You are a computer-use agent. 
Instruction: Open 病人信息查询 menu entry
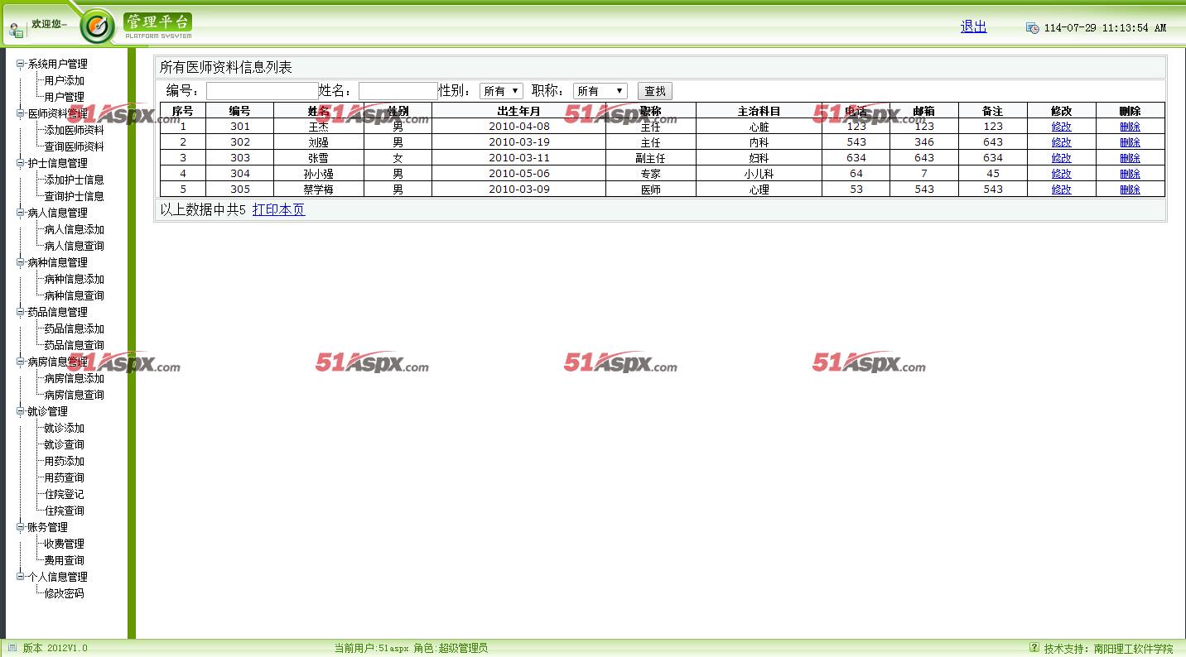[x=74, y=246]
